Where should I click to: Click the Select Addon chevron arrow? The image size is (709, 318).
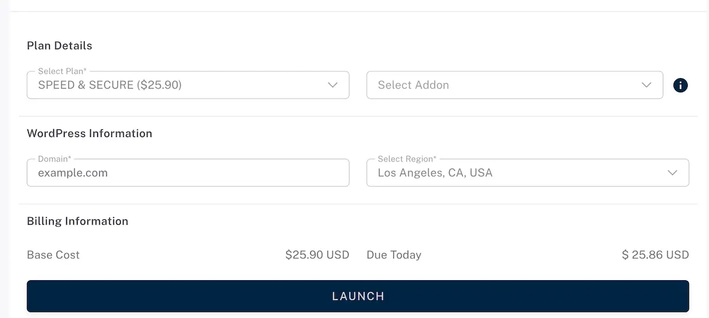(x=646, y=85)
